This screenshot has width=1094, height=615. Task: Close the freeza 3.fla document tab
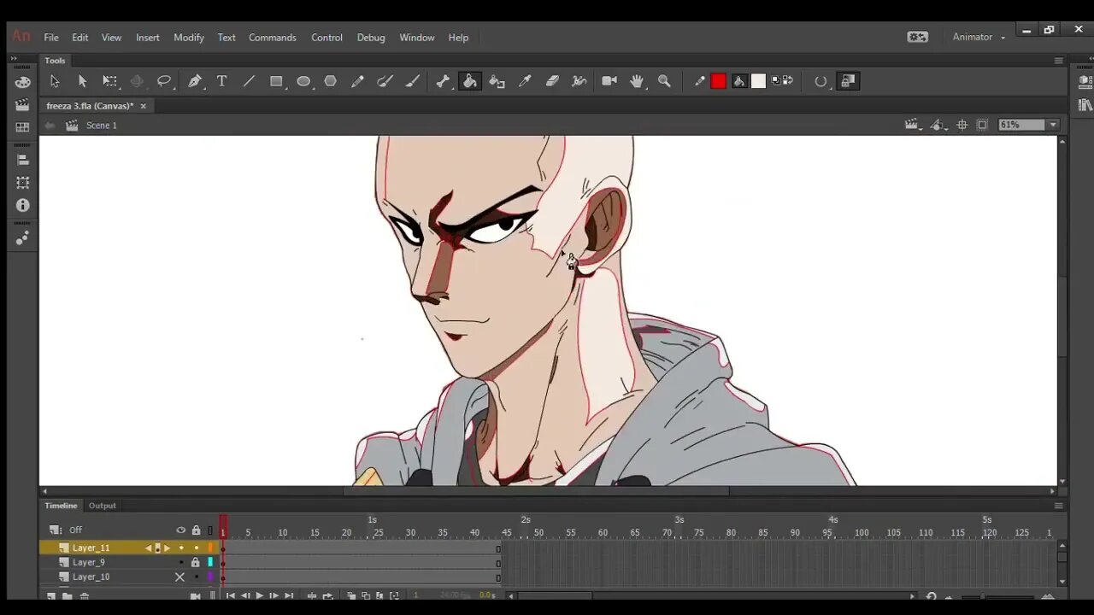point(144,106)
